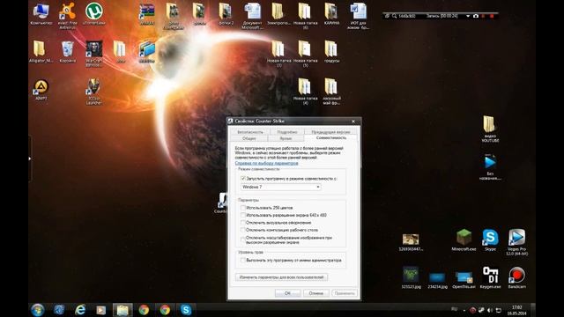Open the Новая папка (4) folder

[x=305, y=91]
